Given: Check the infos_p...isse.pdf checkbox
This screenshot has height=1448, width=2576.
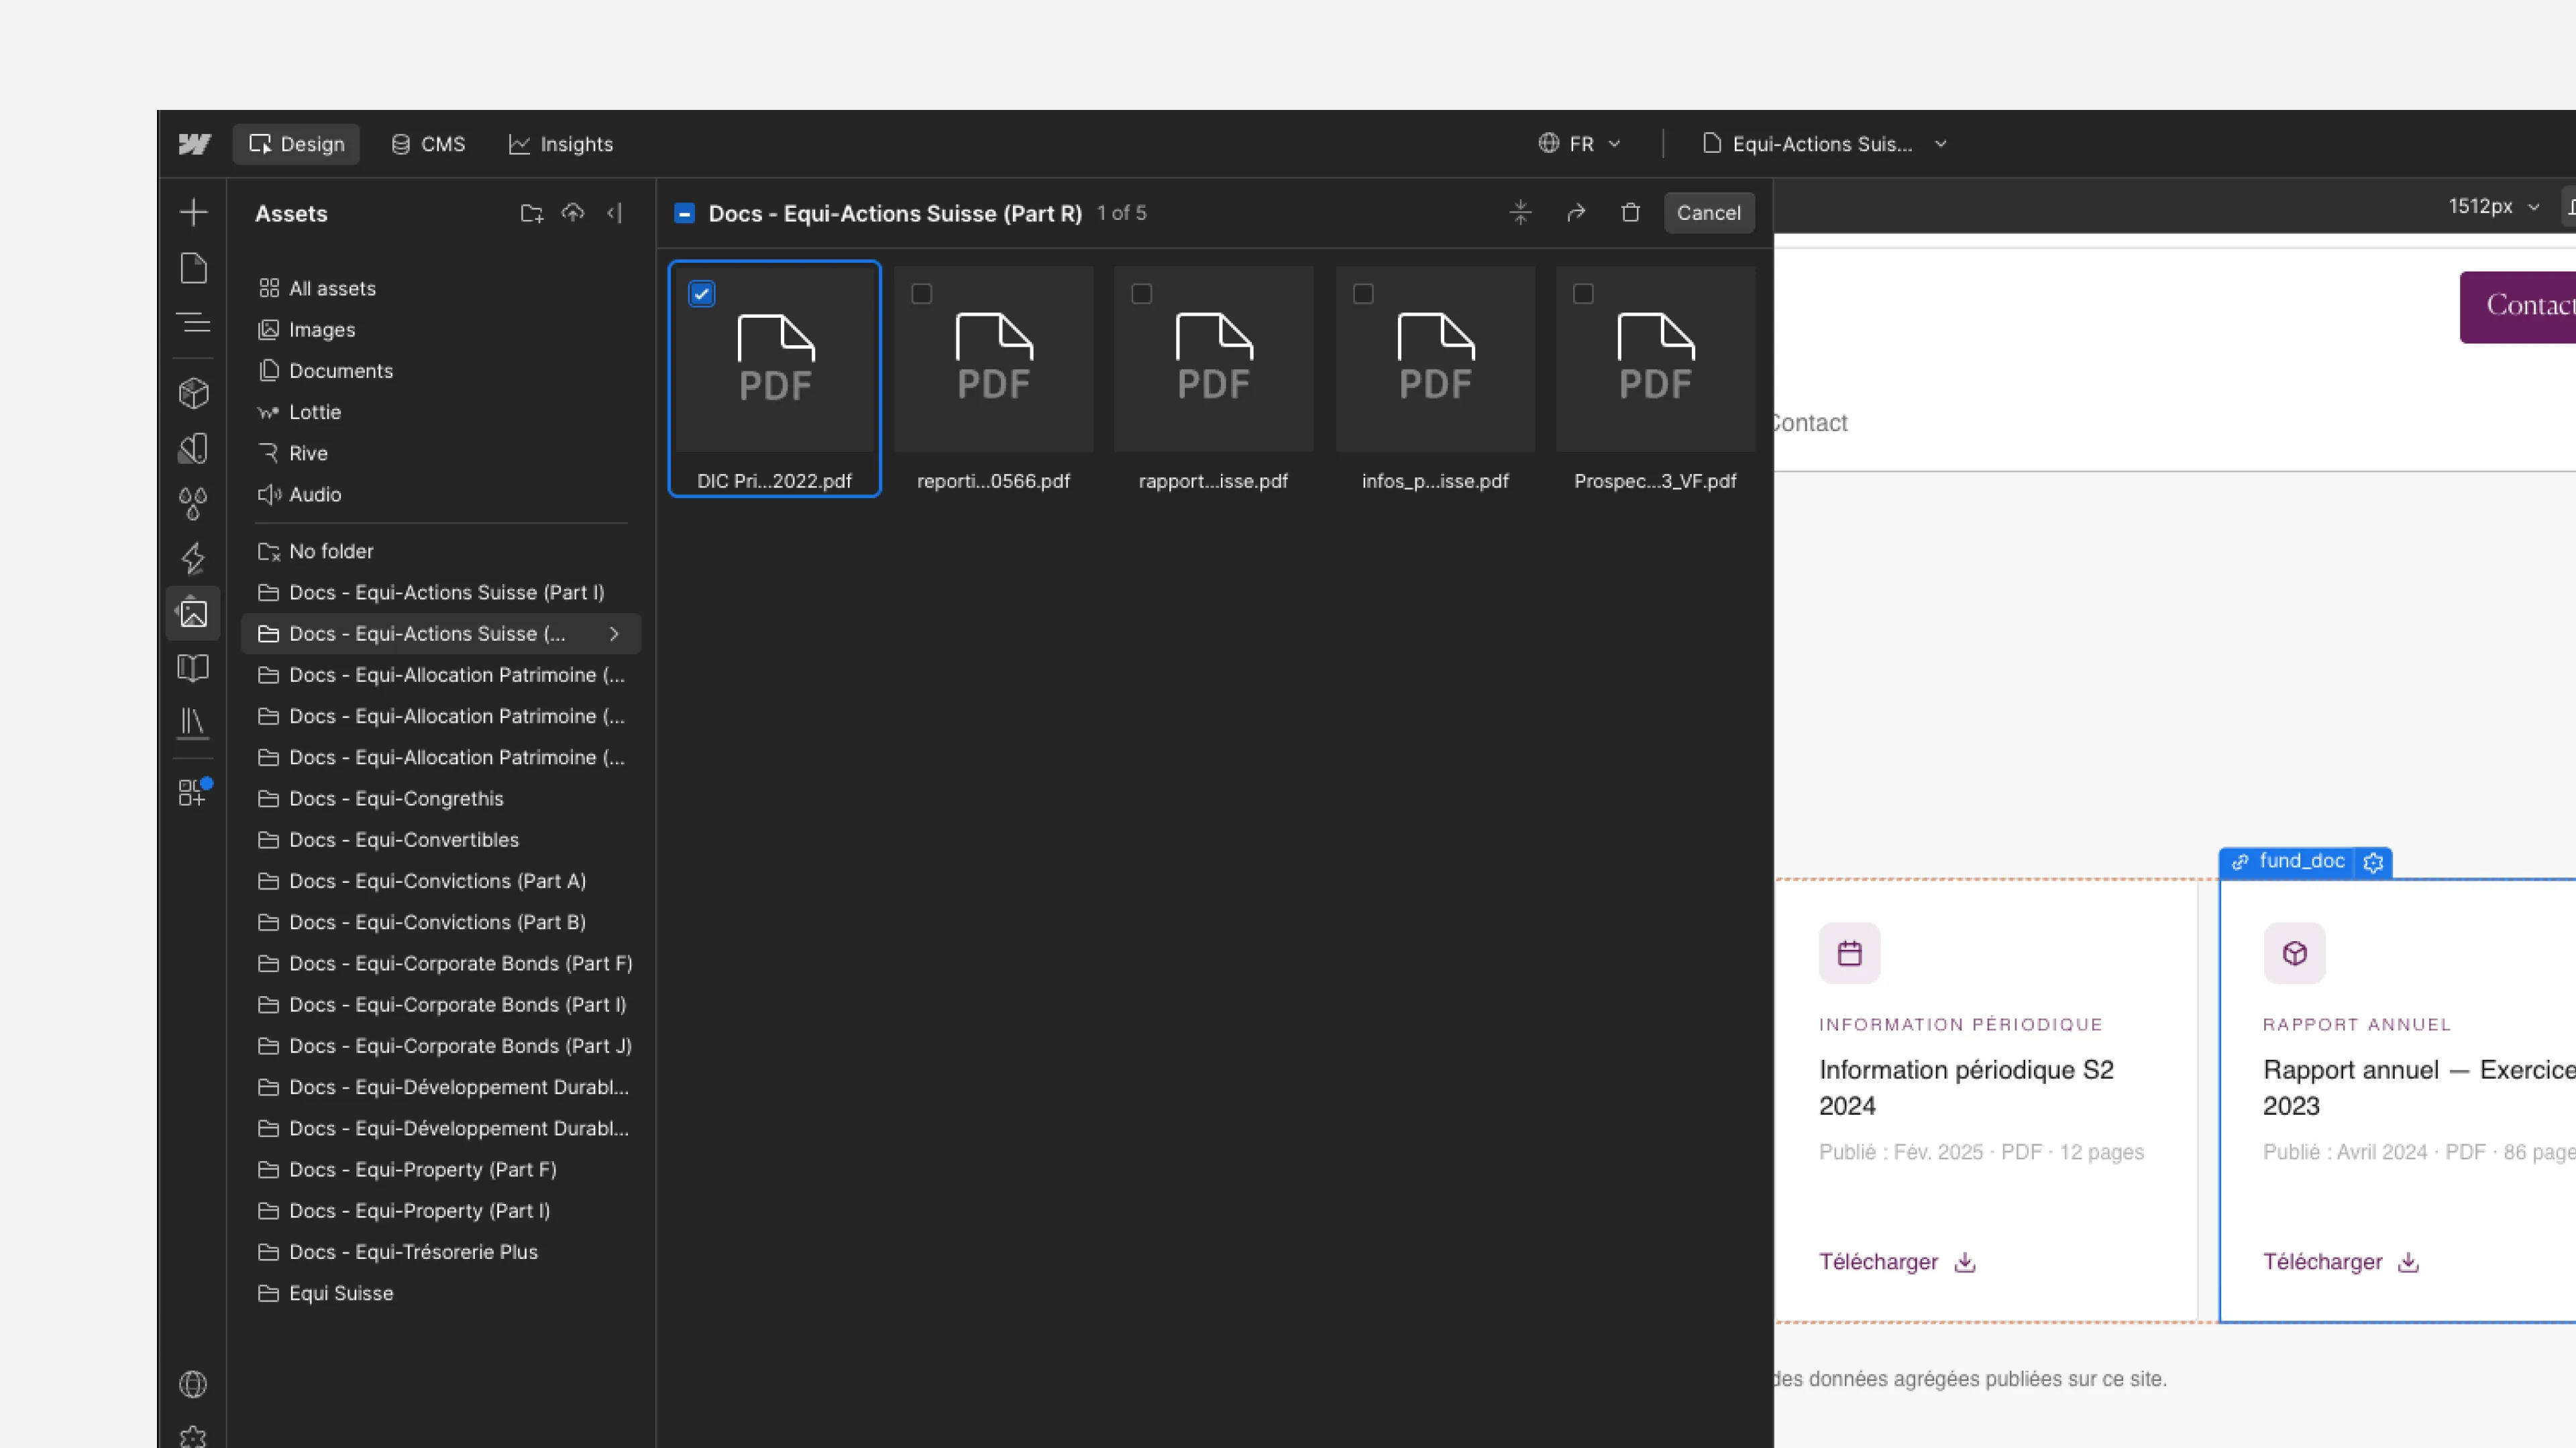Looking at the screenshot, I should 1363,294.
